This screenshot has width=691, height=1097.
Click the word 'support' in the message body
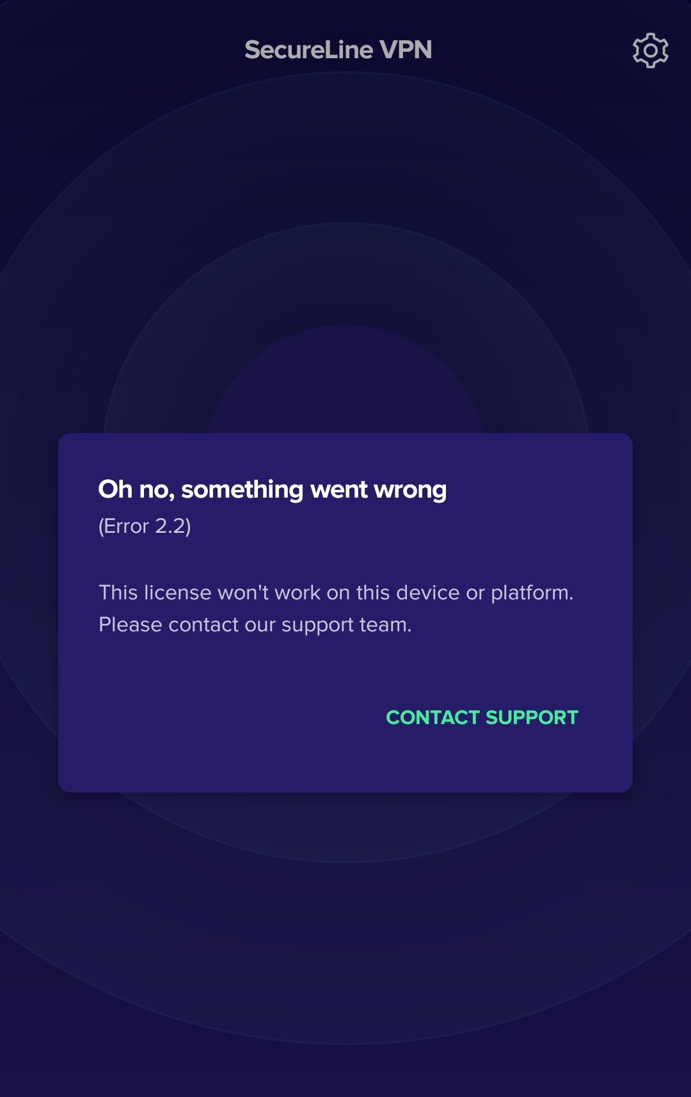click(317, 625)
